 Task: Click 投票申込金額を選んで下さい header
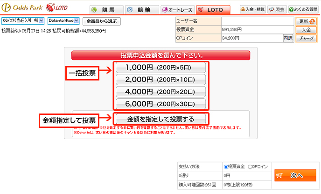[x=160, y=55]
